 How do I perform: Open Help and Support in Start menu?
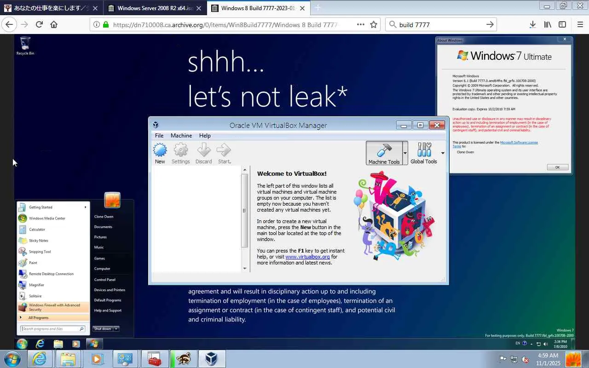click(108, 310)
